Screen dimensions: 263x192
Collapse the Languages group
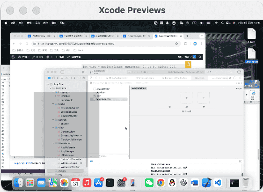coord(53,92)
